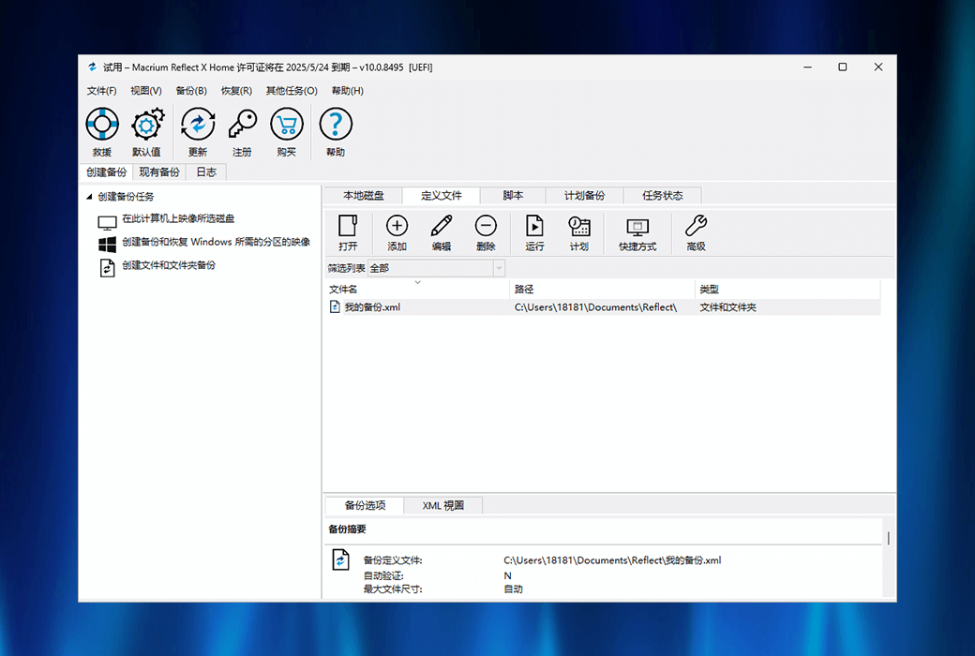975x656 pixels.
Task: Click path cell C:\Users\18181\Documents\Reflect\
Action: pos(595,307)
